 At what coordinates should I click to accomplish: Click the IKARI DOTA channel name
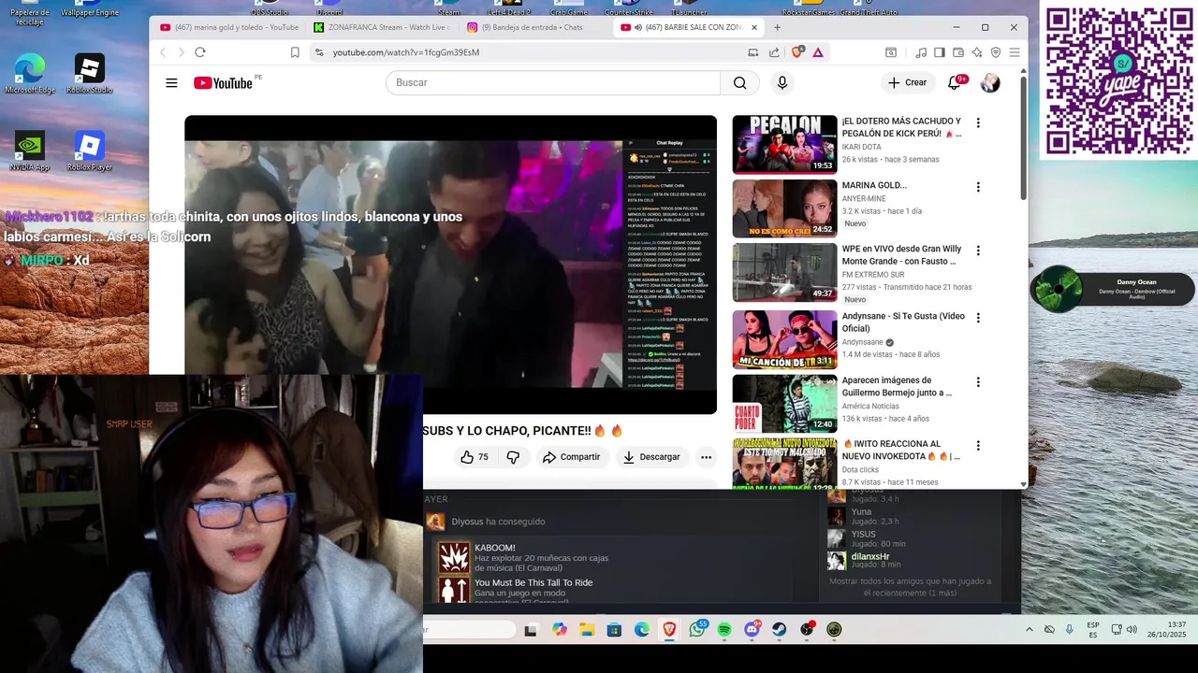point(862,147)
